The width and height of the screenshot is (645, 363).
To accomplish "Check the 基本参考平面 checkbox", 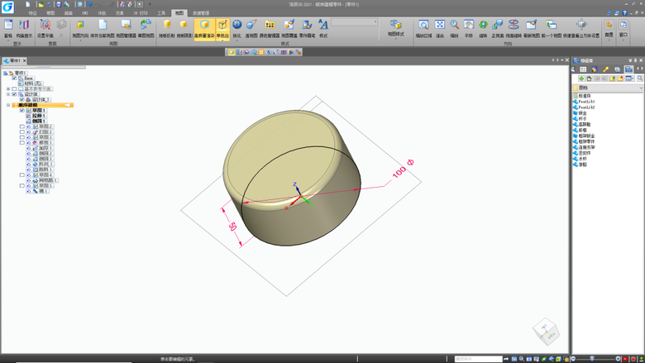I will pyautogui.click(x=14, y=88).
